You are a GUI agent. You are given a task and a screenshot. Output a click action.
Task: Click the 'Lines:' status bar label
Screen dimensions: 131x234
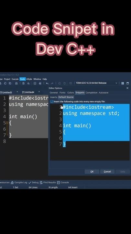coord(35,187)
